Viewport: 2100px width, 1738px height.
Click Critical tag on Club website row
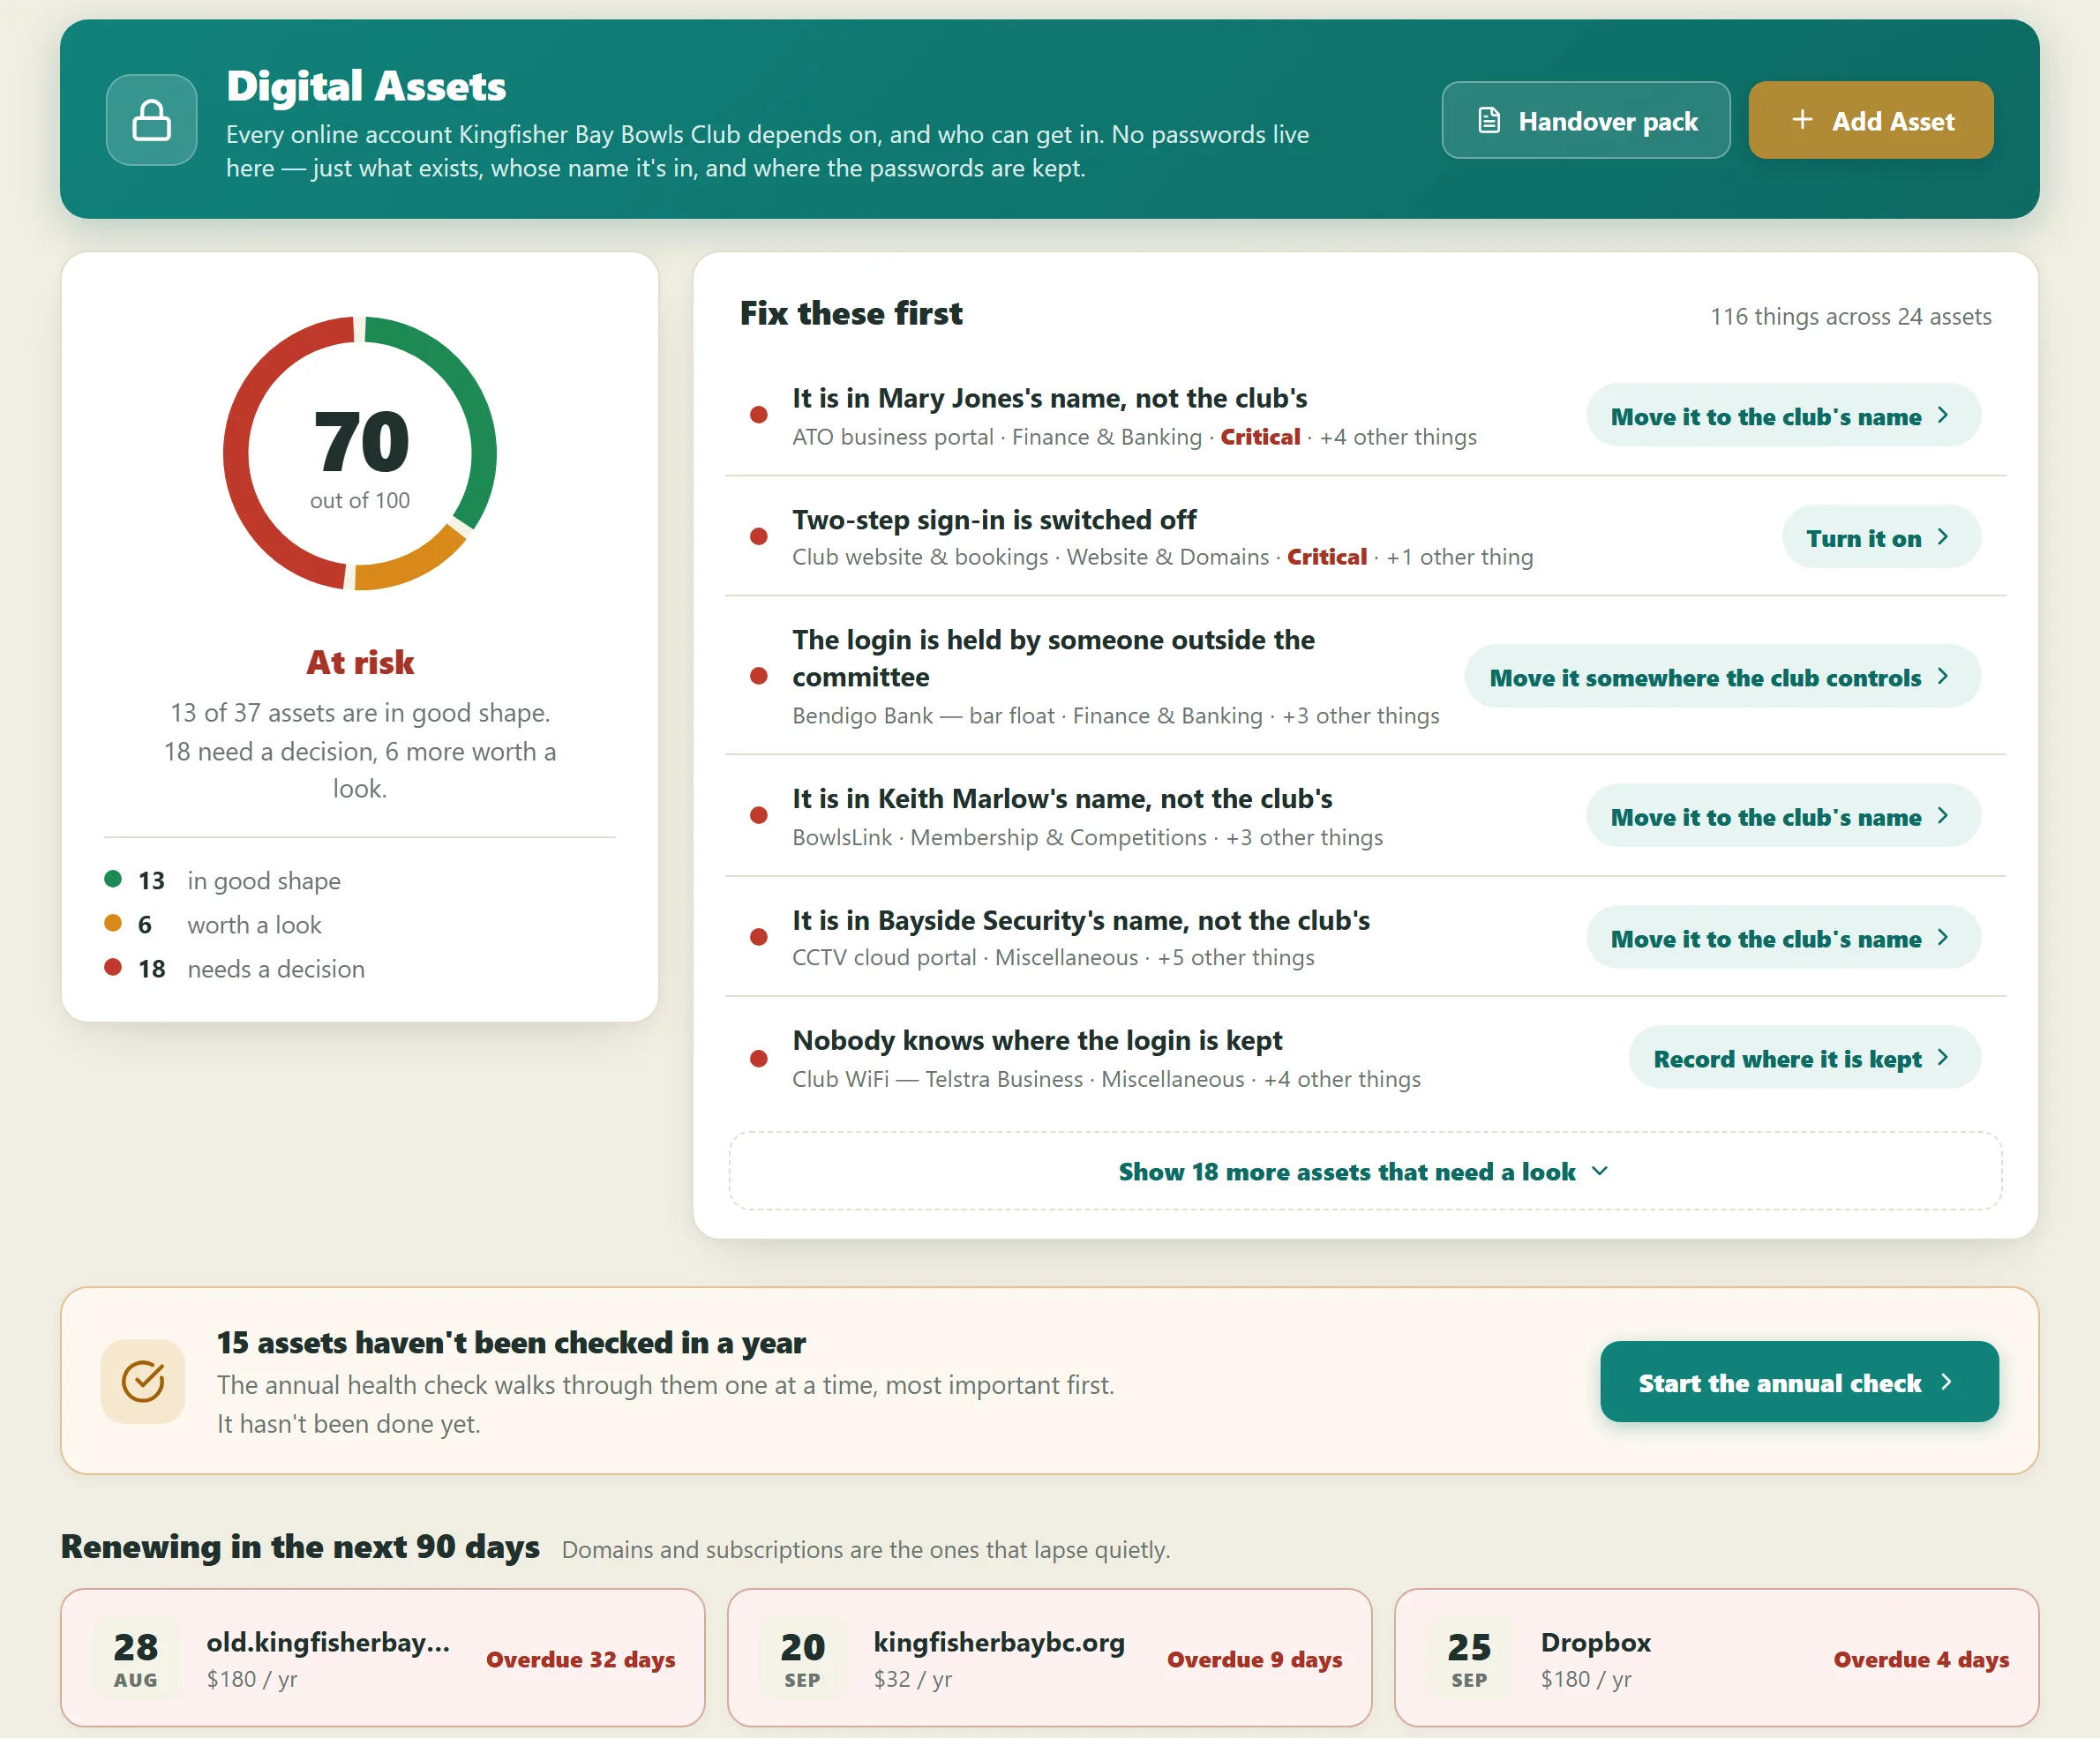[x=1327, y=557]
